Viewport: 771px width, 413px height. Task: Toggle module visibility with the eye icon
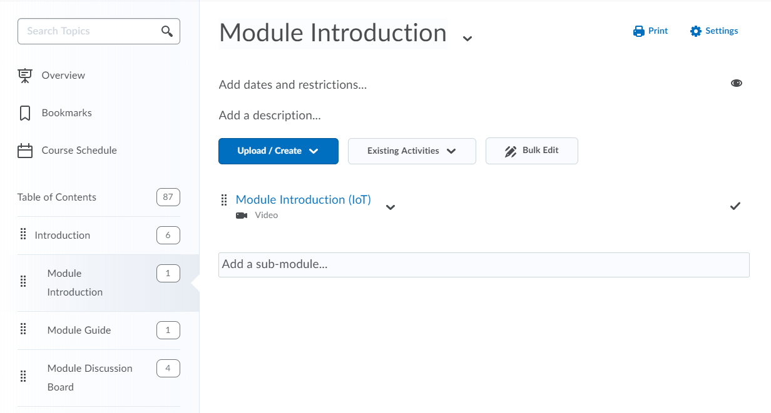click(x=737, y=83)
